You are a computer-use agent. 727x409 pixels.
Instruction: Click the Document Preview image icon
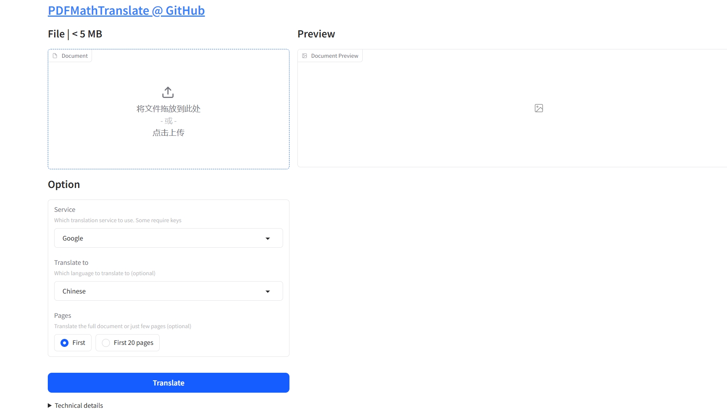(x=305, y=56)
